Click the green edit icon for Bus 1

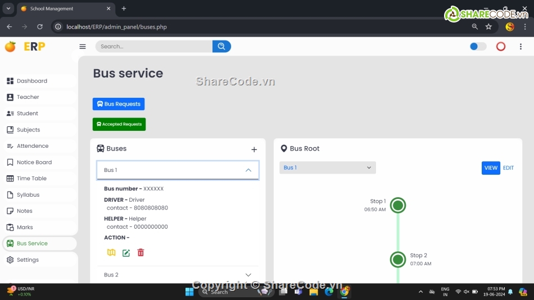[126, 253]
